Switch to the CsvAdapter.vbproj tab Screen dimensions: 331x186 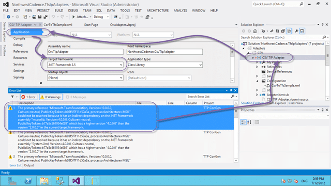[123, 25]
